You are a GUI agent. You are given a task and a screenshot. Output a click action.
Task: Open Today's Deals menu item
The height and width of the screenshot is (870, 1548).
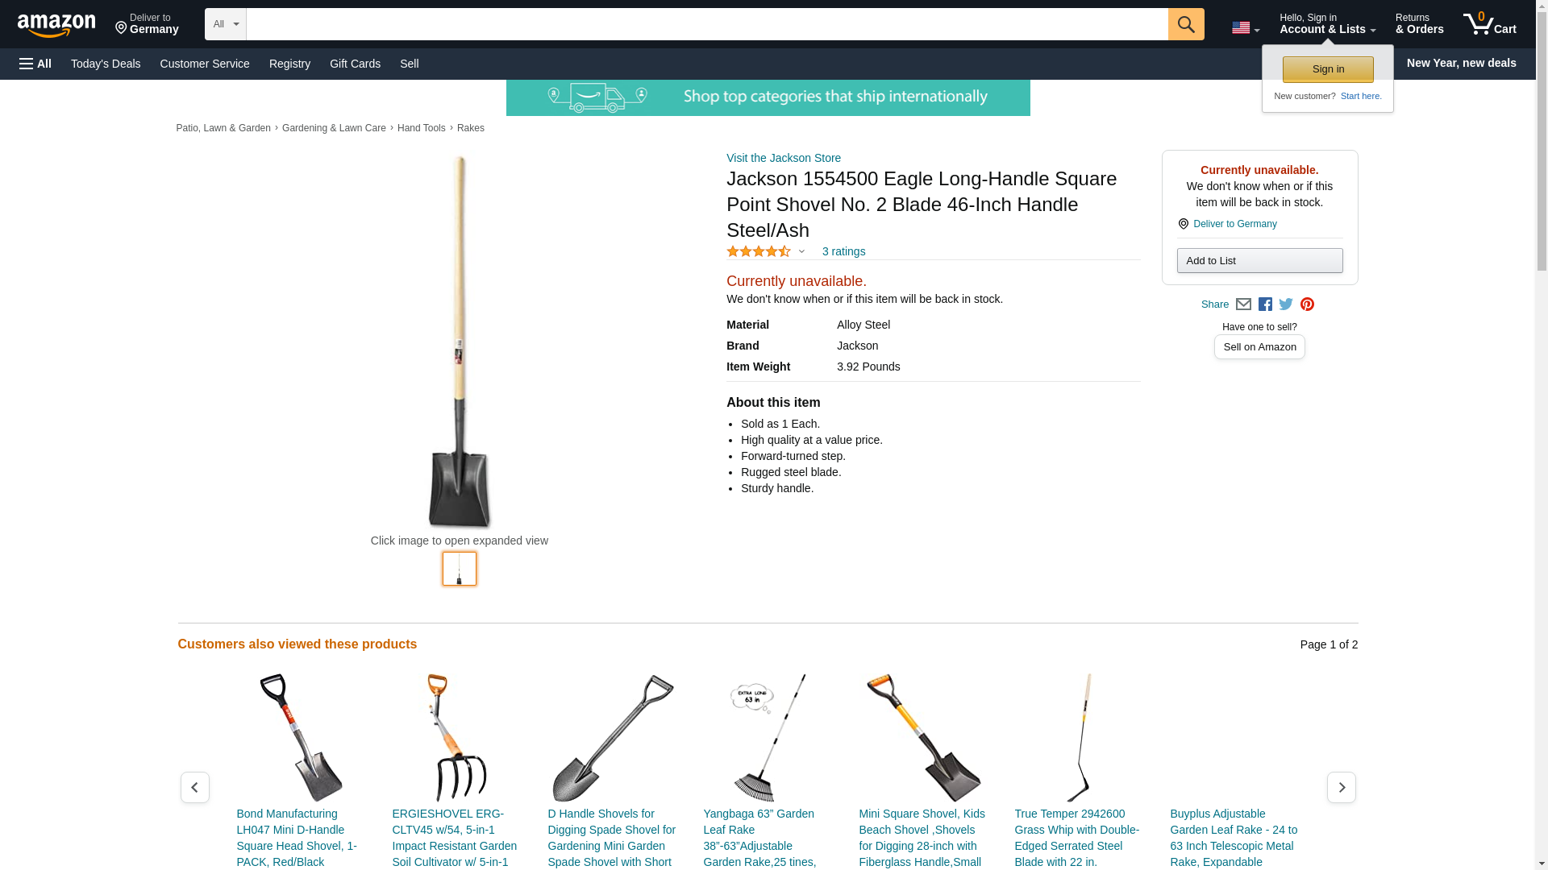106,64
